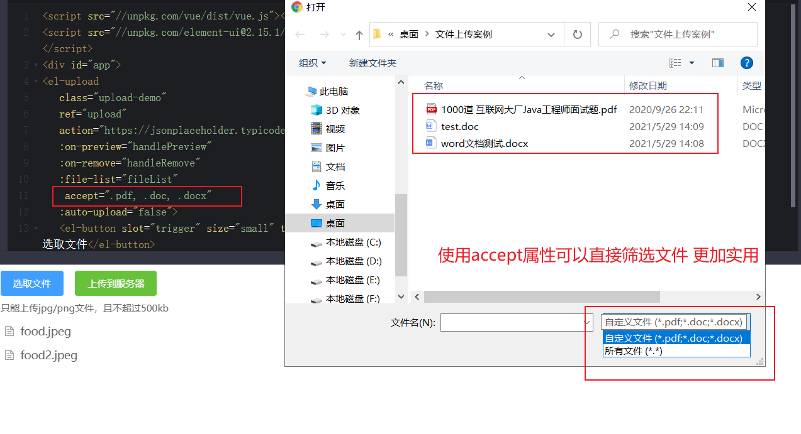
Task: Select highlighted 桌面 item in sidebar
Action: [340, 224]
